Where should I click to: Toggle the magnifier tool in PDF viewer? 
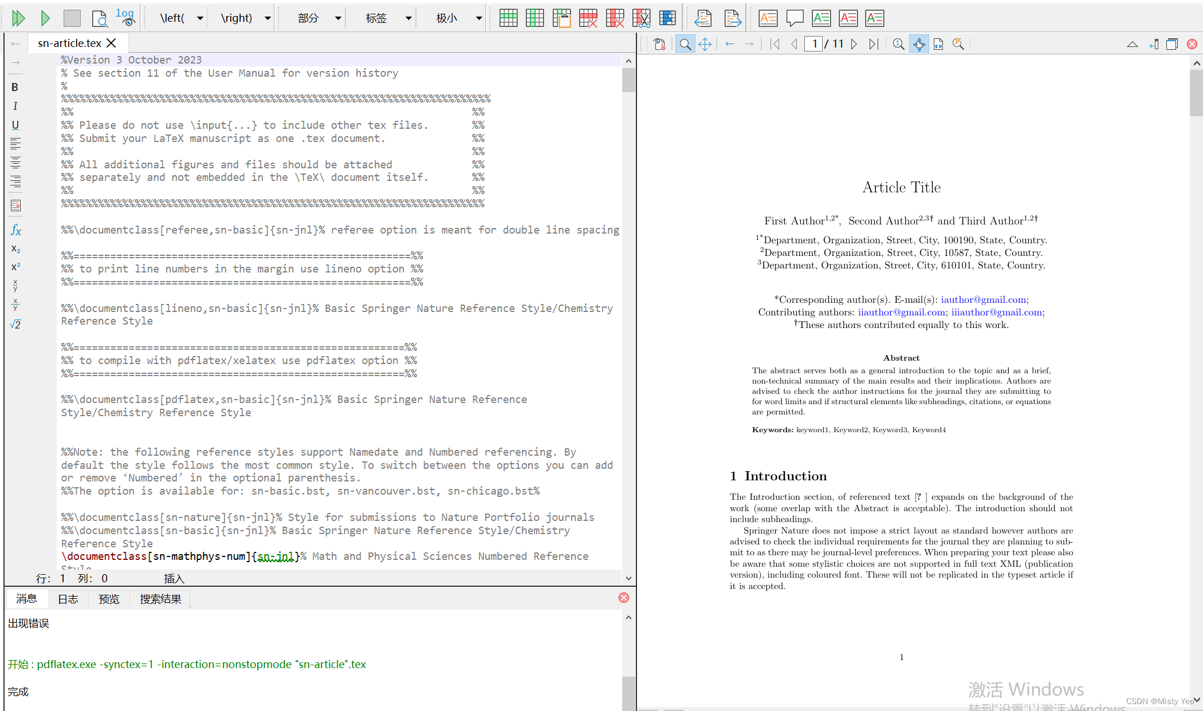coord(685,44)
